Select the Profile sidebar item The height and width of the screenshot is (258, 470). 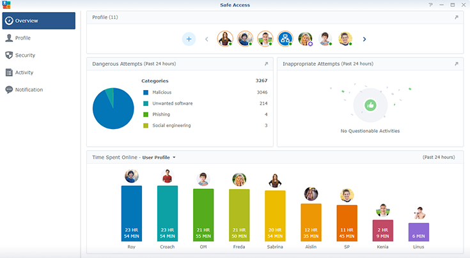23,38
